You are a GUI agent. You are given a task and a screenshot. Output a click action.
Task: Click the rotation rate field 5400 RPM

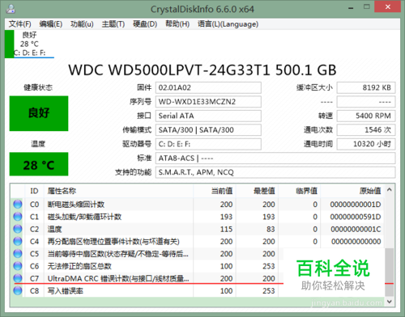[x=366, y=116]
